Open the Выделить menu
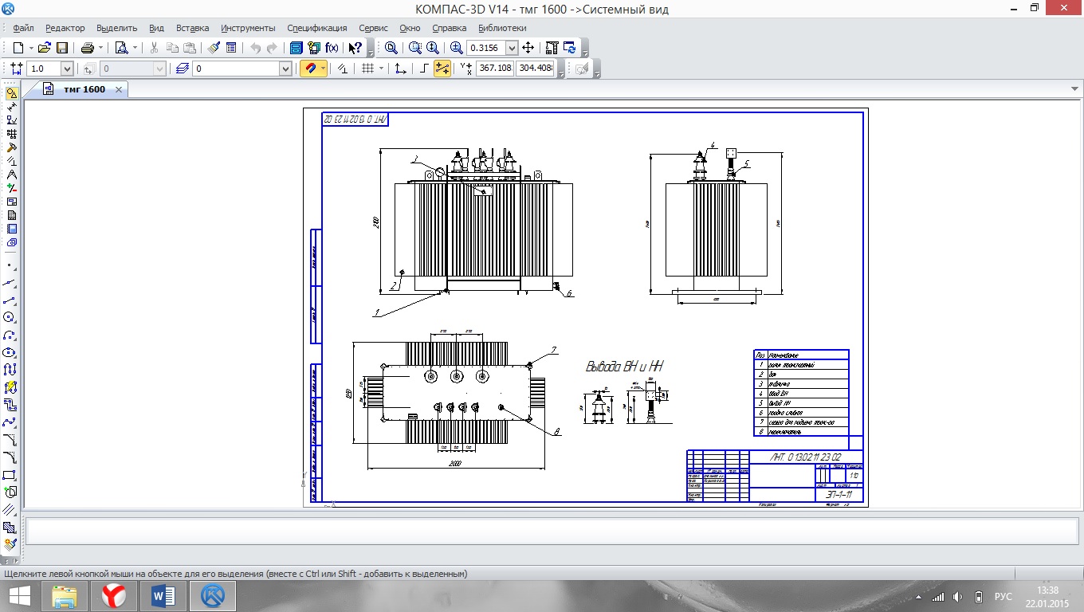Viewport: 1084px width, 612px height. click(117, 28)
